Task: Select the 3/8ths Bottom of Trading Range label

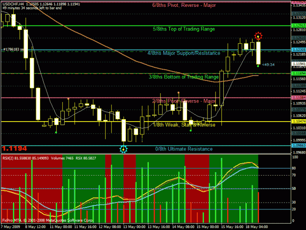Action: point(184,77)
